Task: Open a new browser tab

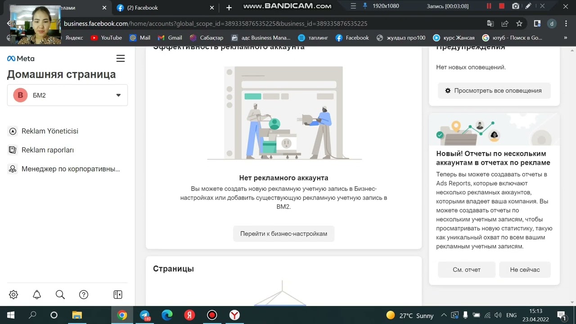Action: pyautogui.click(x=229, y=8)
